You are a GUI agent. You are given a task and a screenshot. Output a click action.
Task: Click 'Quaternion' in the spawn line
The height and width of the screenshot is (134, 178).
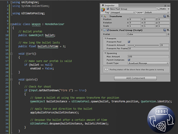pyautogui.click(x=148, y=101)
